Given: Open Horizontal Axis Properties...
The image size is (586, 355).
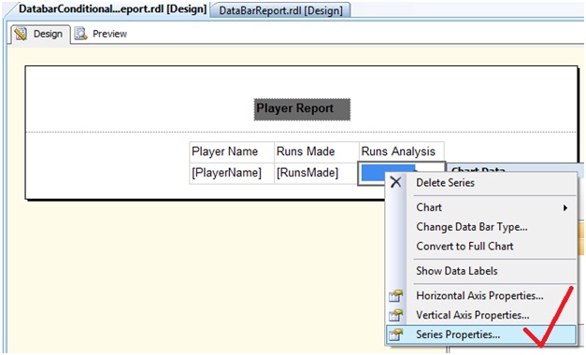Looking at the screenshot, I should 481,295.
